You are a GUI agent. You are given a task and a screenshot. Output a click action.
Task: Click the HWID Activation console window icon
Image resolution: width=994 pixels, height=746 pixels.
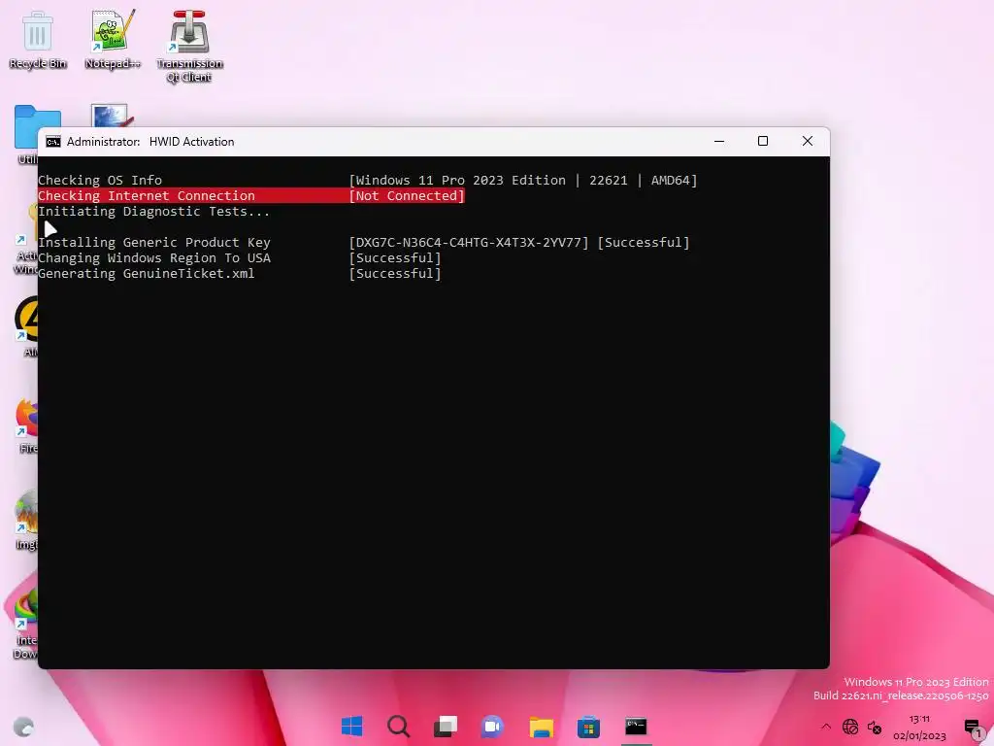tap(53, 142)
